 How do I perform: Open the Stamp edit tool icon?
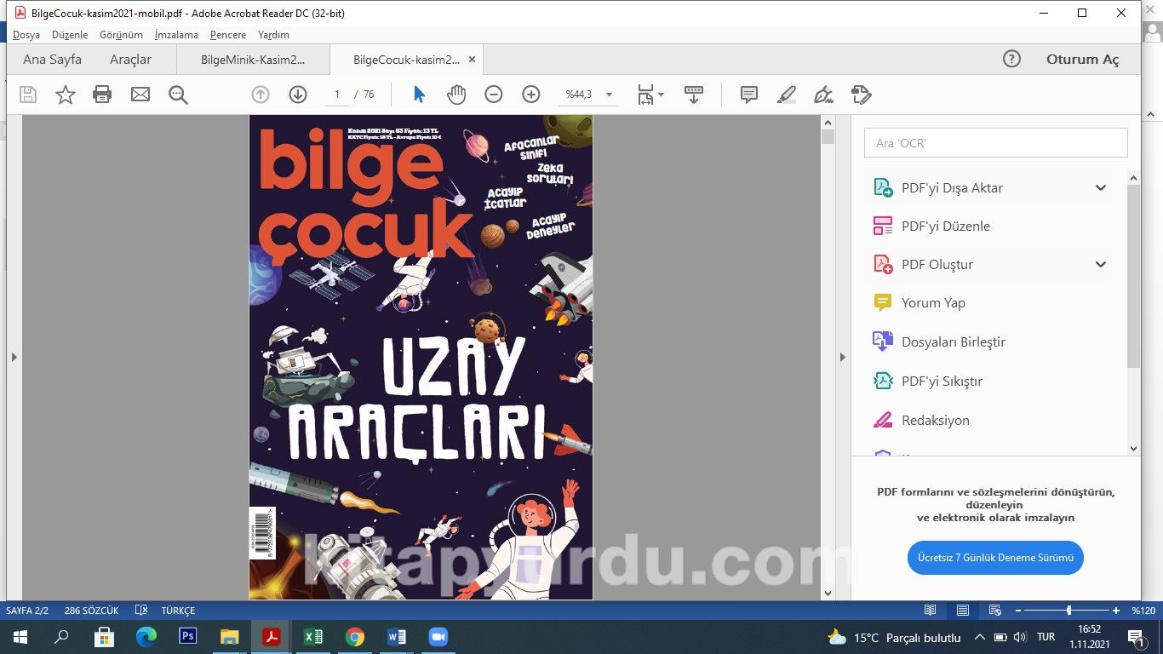click(x=862, y=95)
